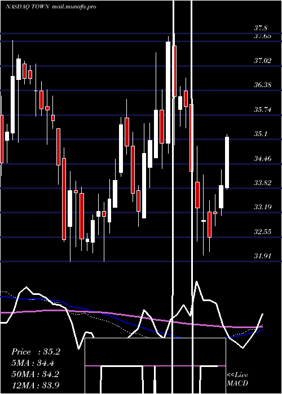Click the 'NASDAQ TOWN mail.munafa.pro' title text

51,7
